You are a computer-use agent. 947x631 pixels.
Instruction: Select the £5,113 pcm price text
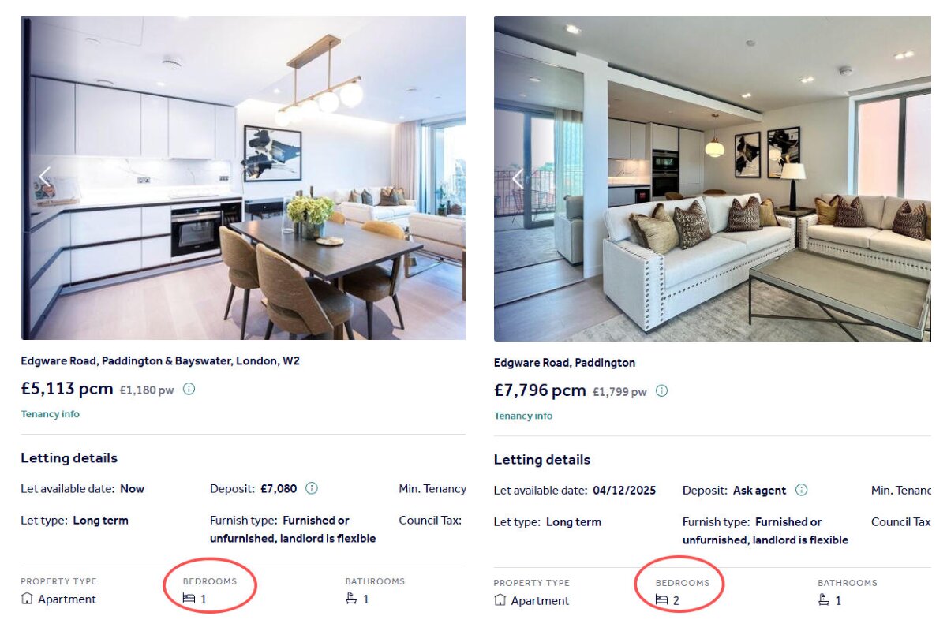67,389
